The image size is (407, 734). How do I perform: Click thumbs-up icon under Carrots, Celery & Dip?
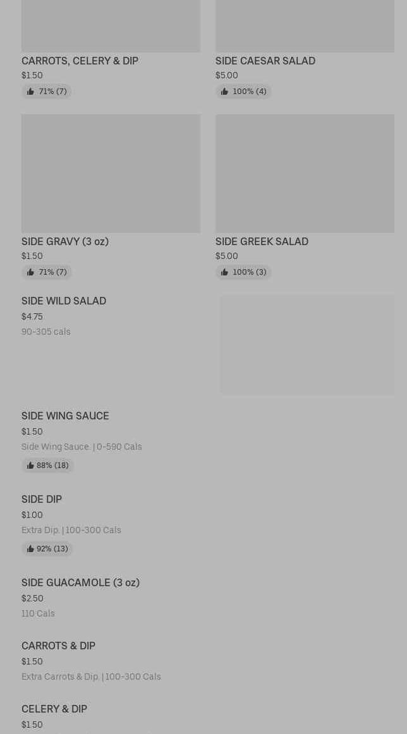pyautogui.click(x=30, y=92)
